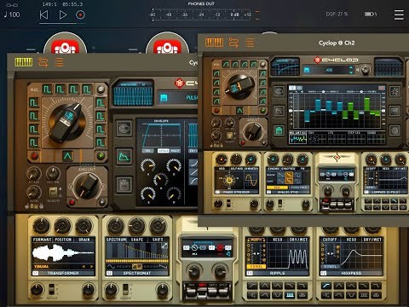
Task: Show keyboard via yellow piano icon in back Cyclop window
Action: coord(24,62)
